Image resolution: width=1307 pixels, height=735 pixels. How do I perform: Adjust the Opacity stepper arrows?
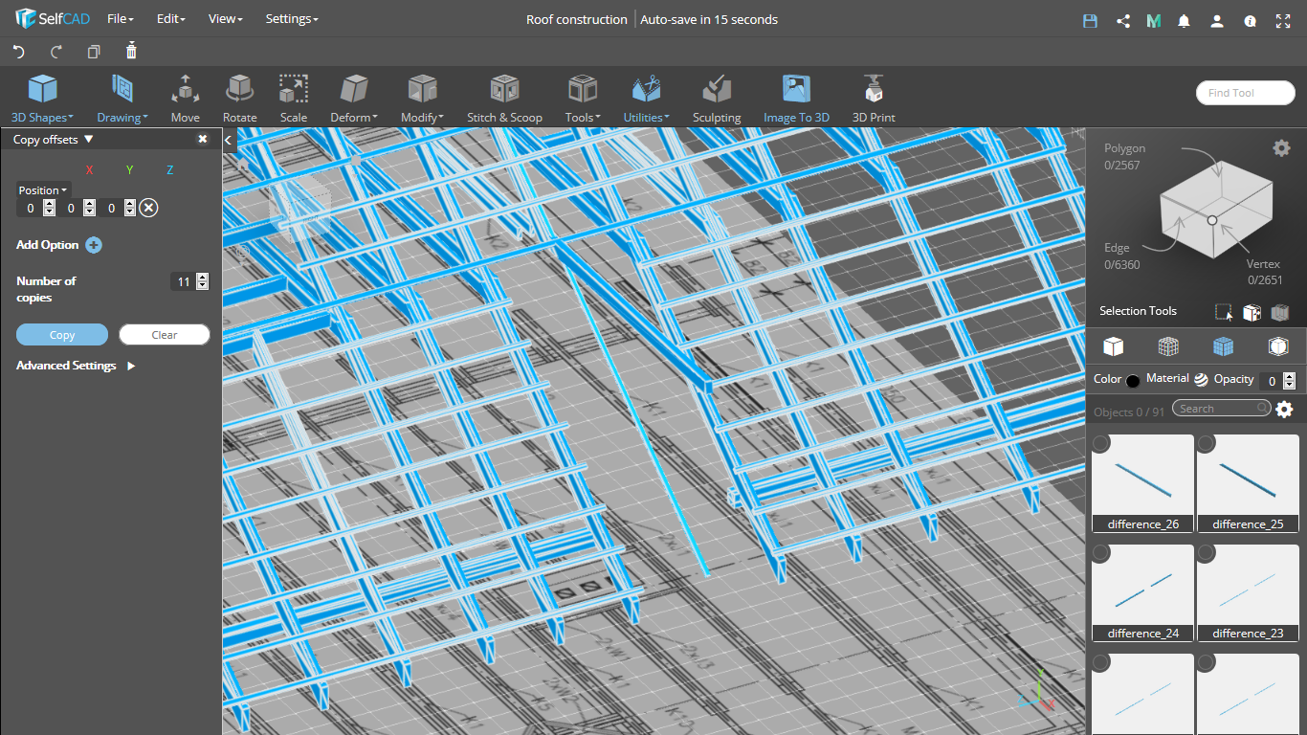(1289, 381)
